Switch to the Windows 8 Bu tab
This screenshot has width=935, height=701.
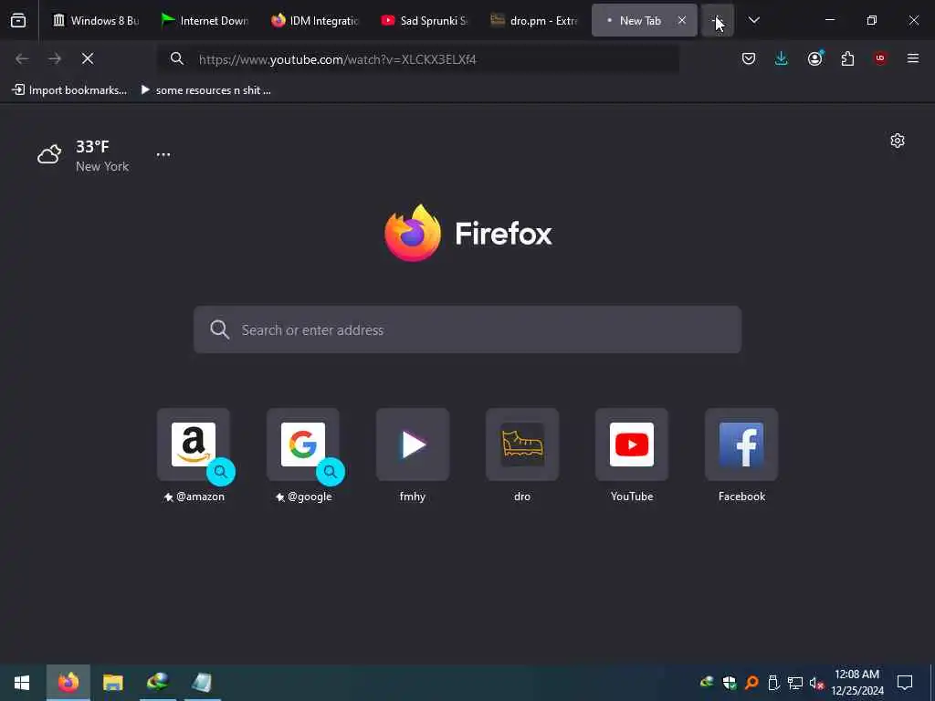(96, 20)
